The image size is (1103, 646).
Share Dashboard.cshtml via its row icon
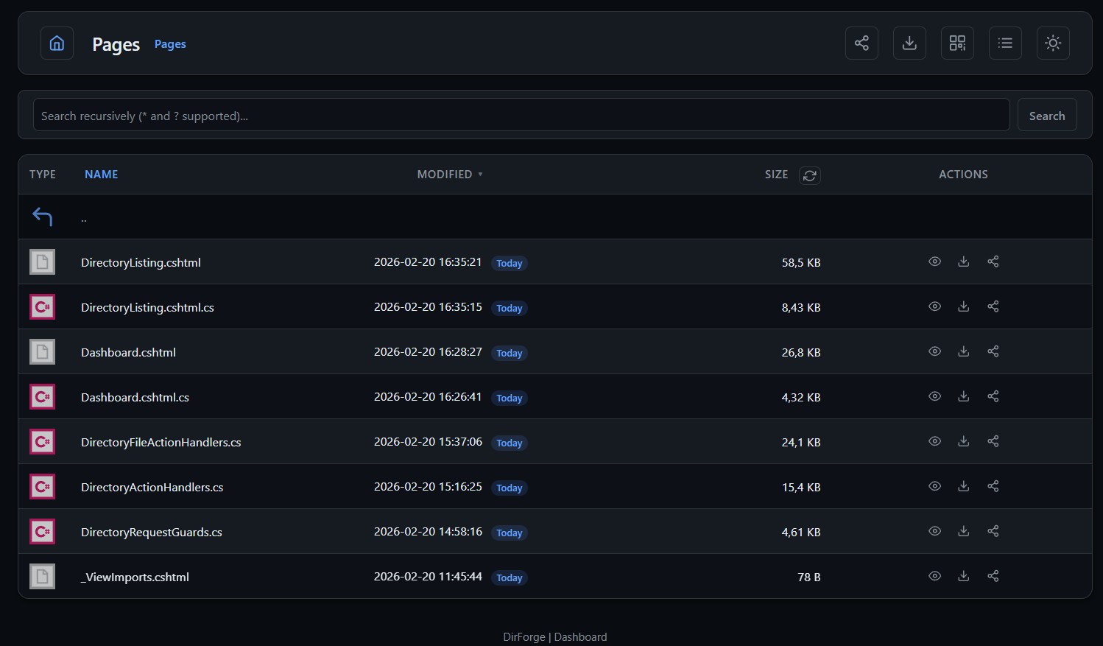[x=993, y=351]
